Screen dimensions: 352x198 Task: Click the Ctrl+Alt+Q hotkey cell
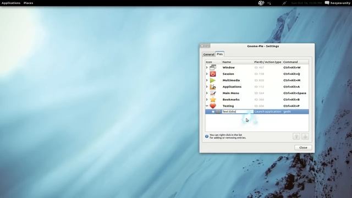(x=291, y=74)
